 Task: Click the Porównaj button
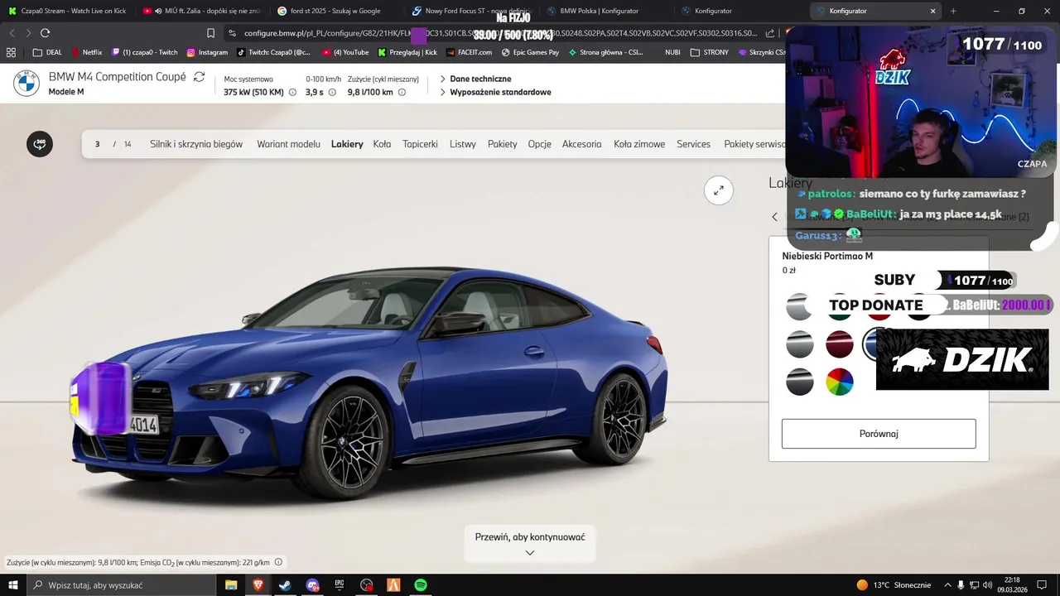[879, 434]
